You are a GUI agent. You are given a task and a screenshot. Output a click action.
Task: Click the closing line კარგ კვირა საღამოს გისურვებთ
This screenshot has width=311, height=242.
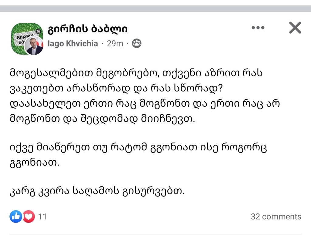click(x=97, y=191)
